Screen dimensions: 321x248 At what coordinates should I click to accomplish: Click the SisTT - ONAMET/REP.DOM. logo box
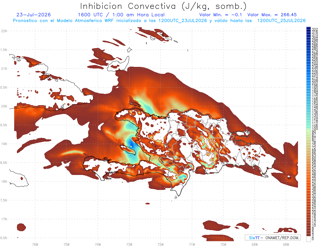[x=273, y=238]
